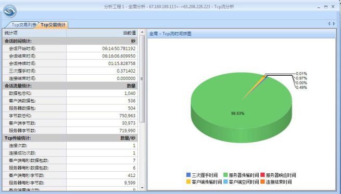Viewport: 341px width, 194px height.
Task: Collapse the 会话时间统计 section header
Action: (70, 41)
